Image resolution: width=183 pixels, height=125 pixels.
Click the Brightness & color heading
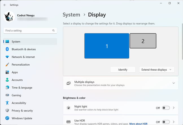[74, 98]
